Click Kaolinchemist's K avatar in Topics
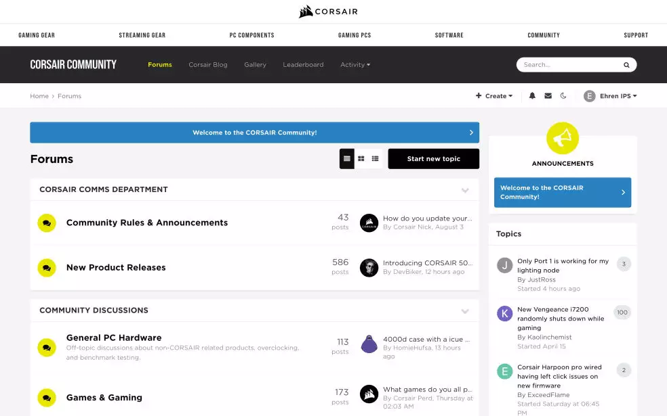This screenshot has height=416, width=667. (504, 314)
